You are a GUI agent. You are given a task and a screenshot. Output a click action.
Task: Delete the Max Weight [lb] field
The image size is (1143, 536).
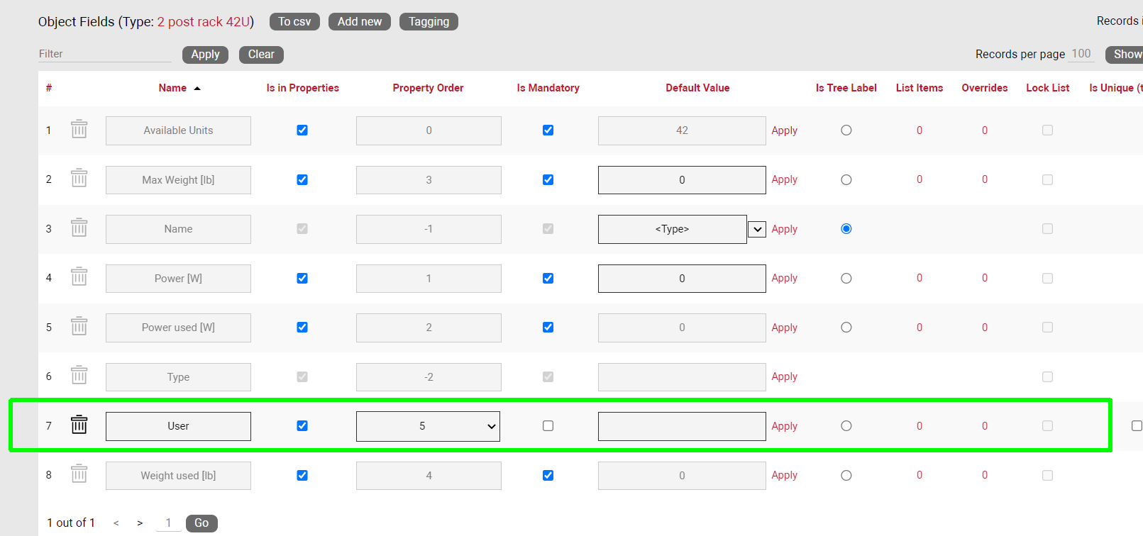tap(79, 179)
